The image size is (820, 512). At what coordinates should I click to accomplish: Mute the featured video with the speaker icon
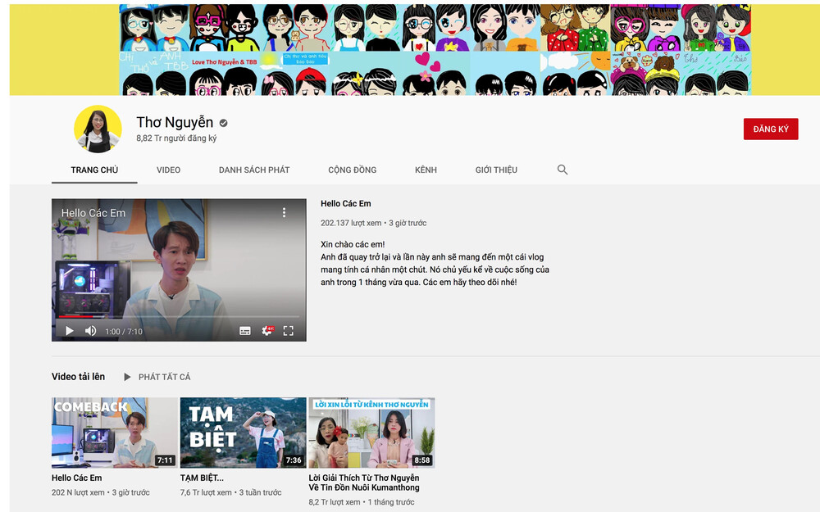[x=90, y=331]
